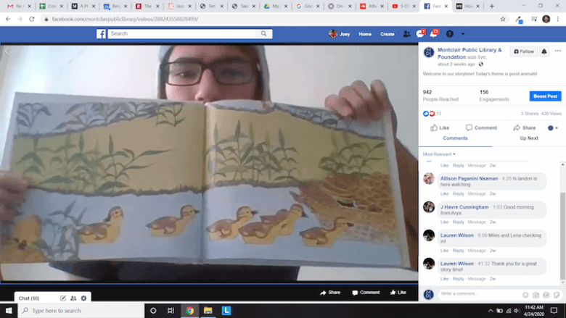This screenshot has width=566, height=318.
Task: Open the comment-as profile selector dropdown
Action: (x=553, y=127)
